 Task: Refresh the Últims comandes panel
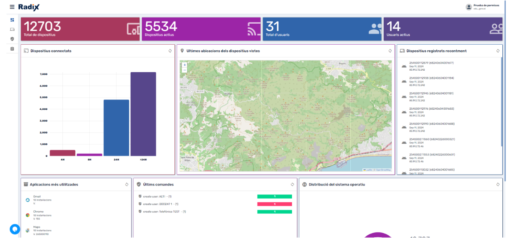pyautogui.click(x=292, y=185)
